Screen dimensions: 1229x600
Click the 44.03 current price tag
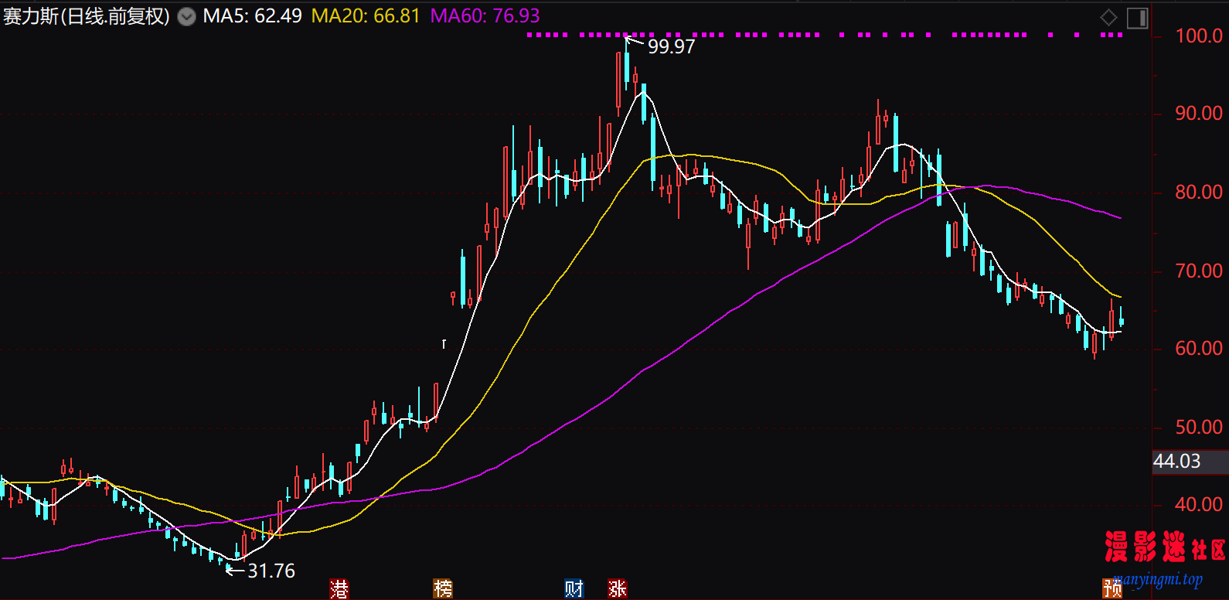[x=1177, y=462]
